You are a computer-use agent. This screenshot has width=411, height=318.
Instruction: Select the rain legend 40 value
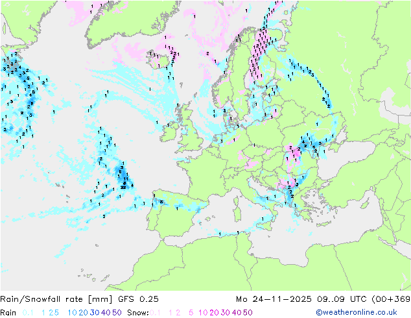tap(106, 313)
